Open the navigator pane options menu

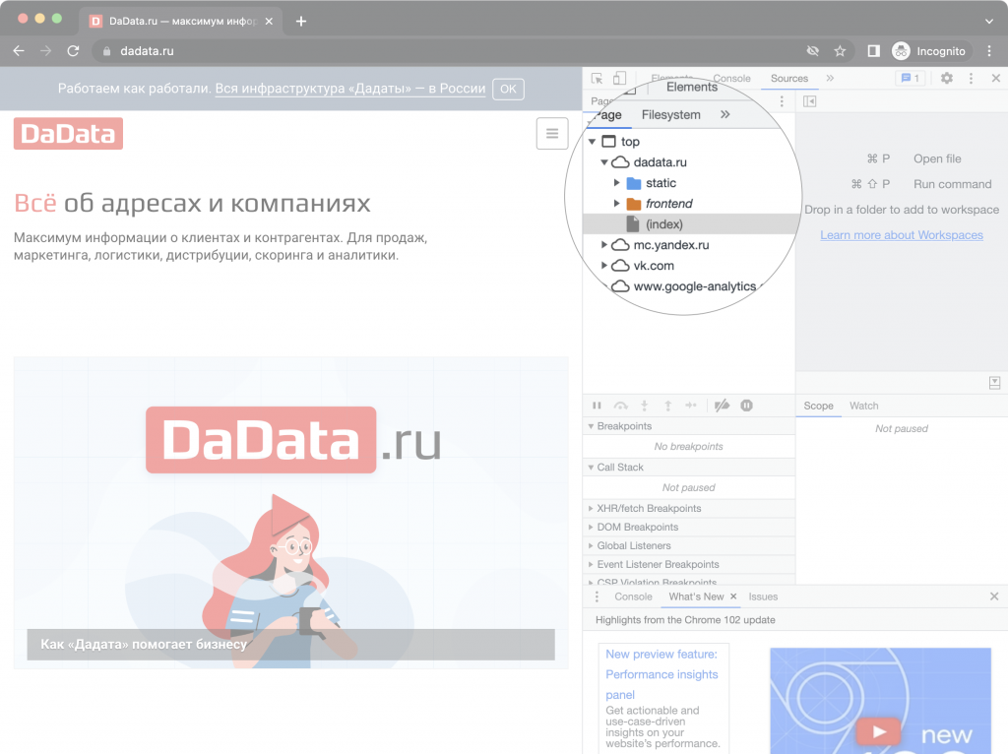click(x=782, y=101)
